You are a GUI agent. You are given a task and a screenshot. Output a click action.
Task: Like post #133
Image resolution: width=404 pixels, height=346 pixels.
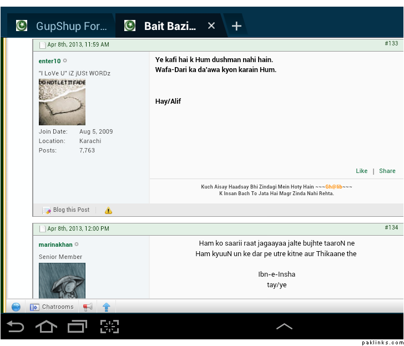362,171
